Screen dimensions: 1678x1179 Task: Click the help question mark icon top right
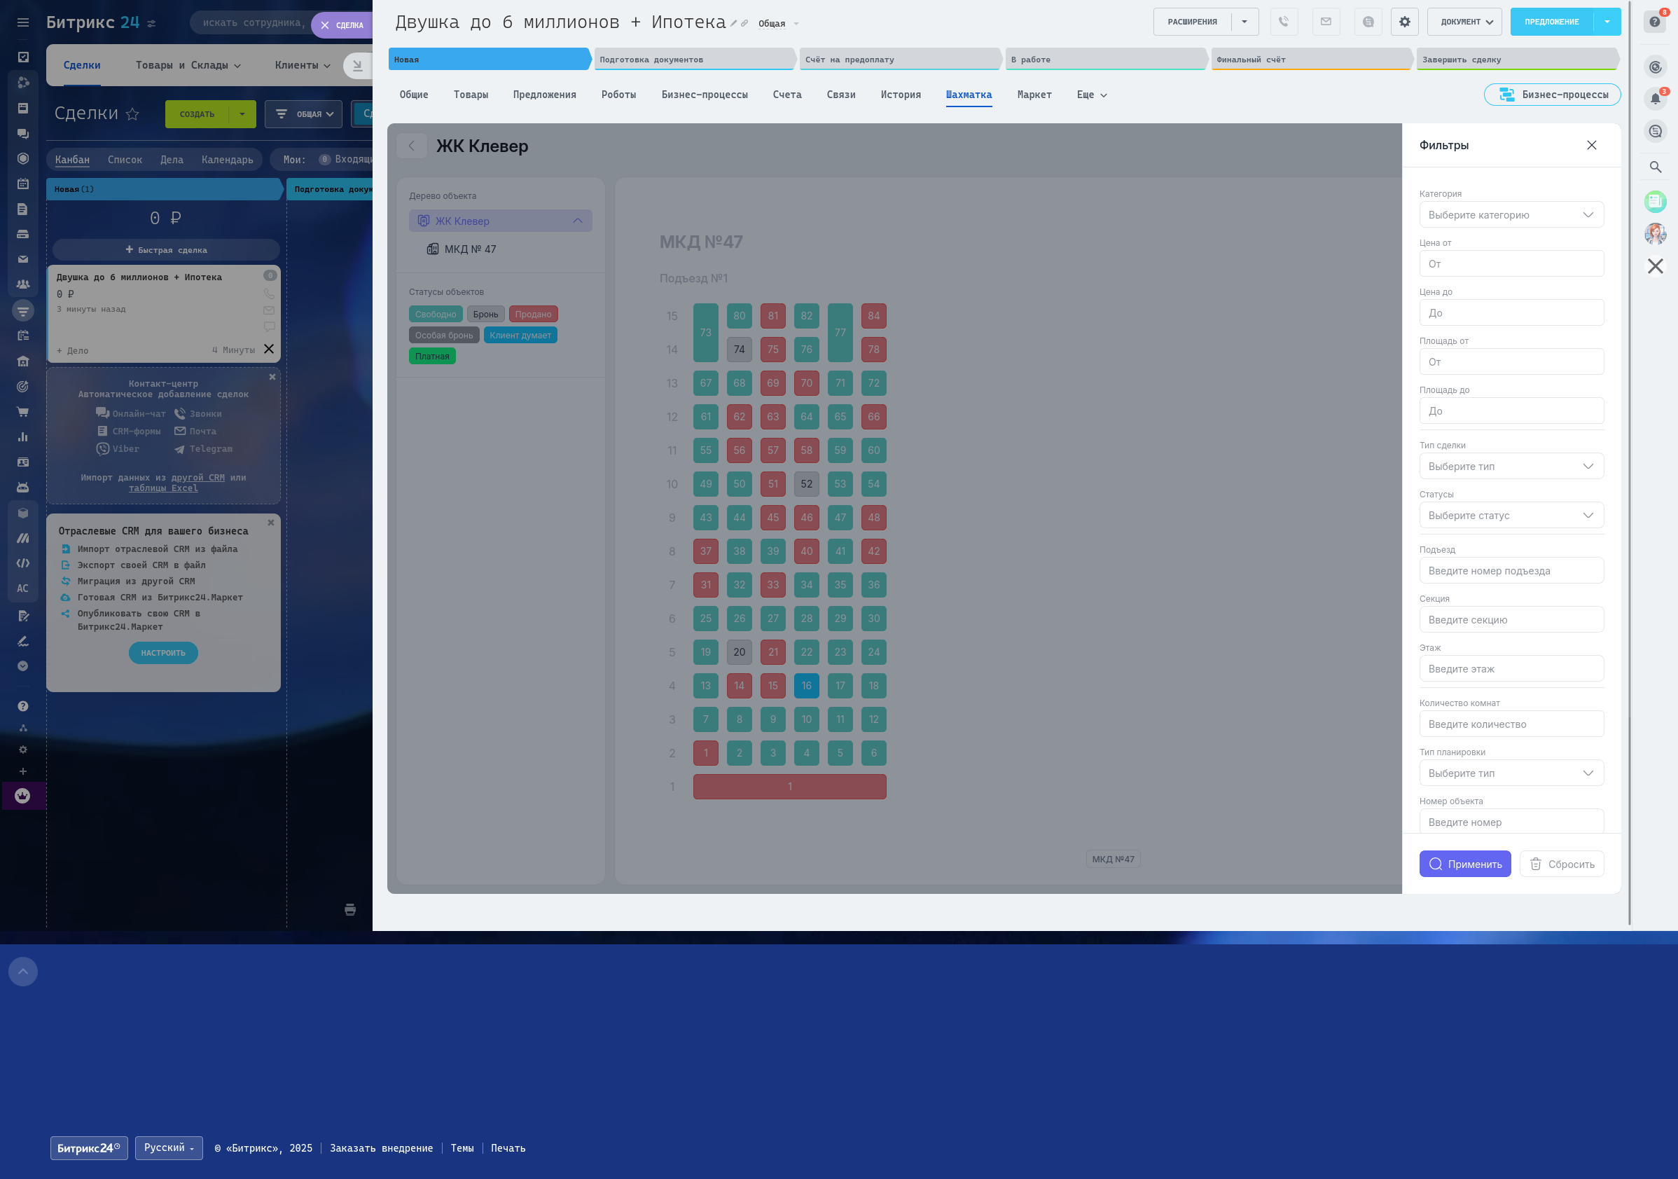pos(1654,22)
